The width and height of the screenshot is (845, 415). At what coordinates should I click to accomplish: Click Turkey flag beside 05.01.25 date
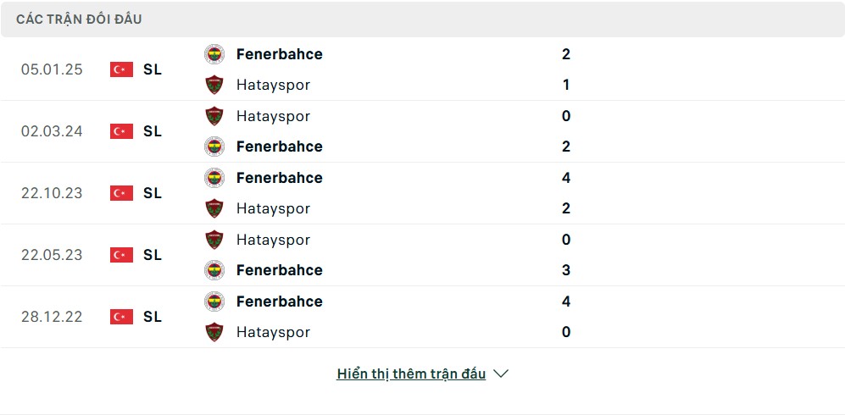(x=122, y=69)
